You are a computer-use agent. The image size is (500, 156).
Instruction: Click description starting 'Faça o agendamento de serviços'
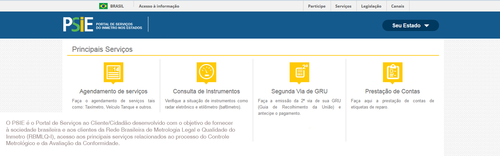pos(113,104)
